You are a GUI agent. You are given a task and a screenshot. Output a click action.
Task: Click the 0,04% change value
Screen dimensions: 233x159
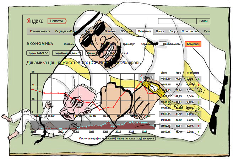(x=190, y=96)
